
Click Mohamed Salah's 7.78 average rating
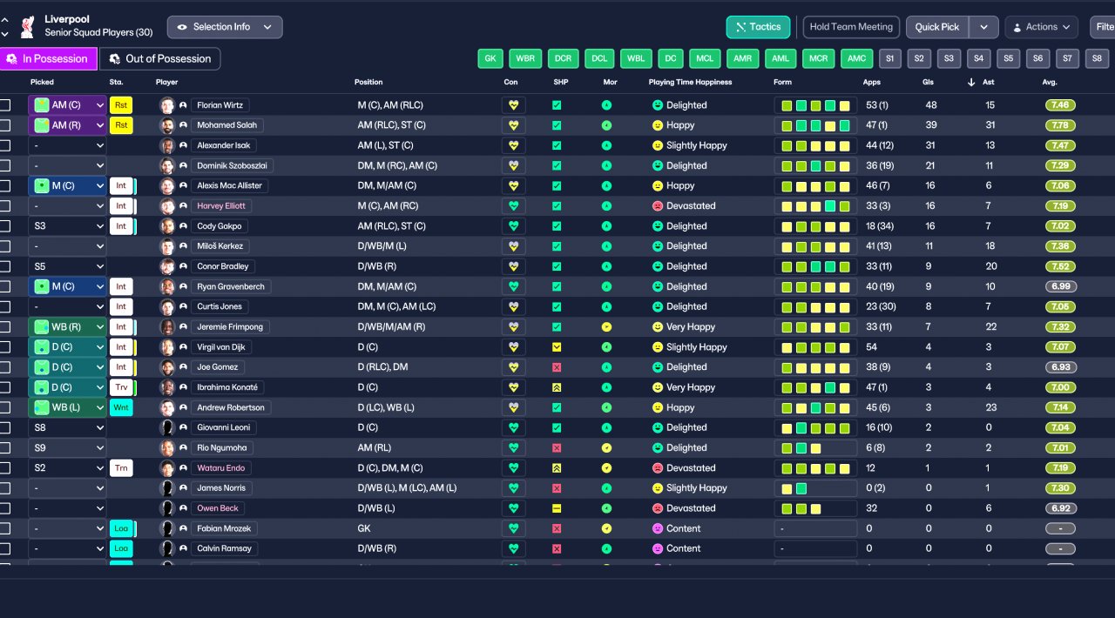click(1060, 125)
